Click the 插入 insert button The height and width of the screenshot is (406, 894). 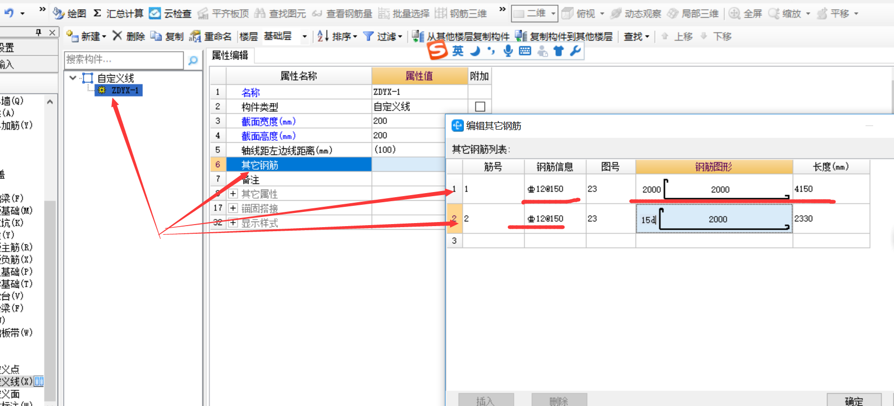486,400
